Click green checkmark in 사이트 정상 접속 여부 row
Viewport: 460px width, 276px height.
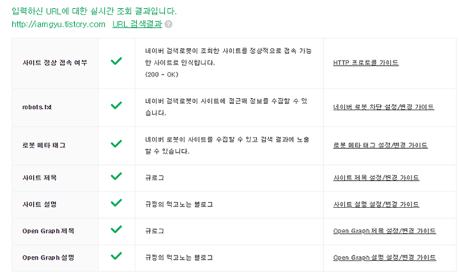point(116,61)
